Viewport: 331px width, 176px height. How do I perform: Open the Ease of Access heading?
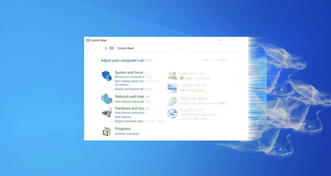tap(192, 110)
